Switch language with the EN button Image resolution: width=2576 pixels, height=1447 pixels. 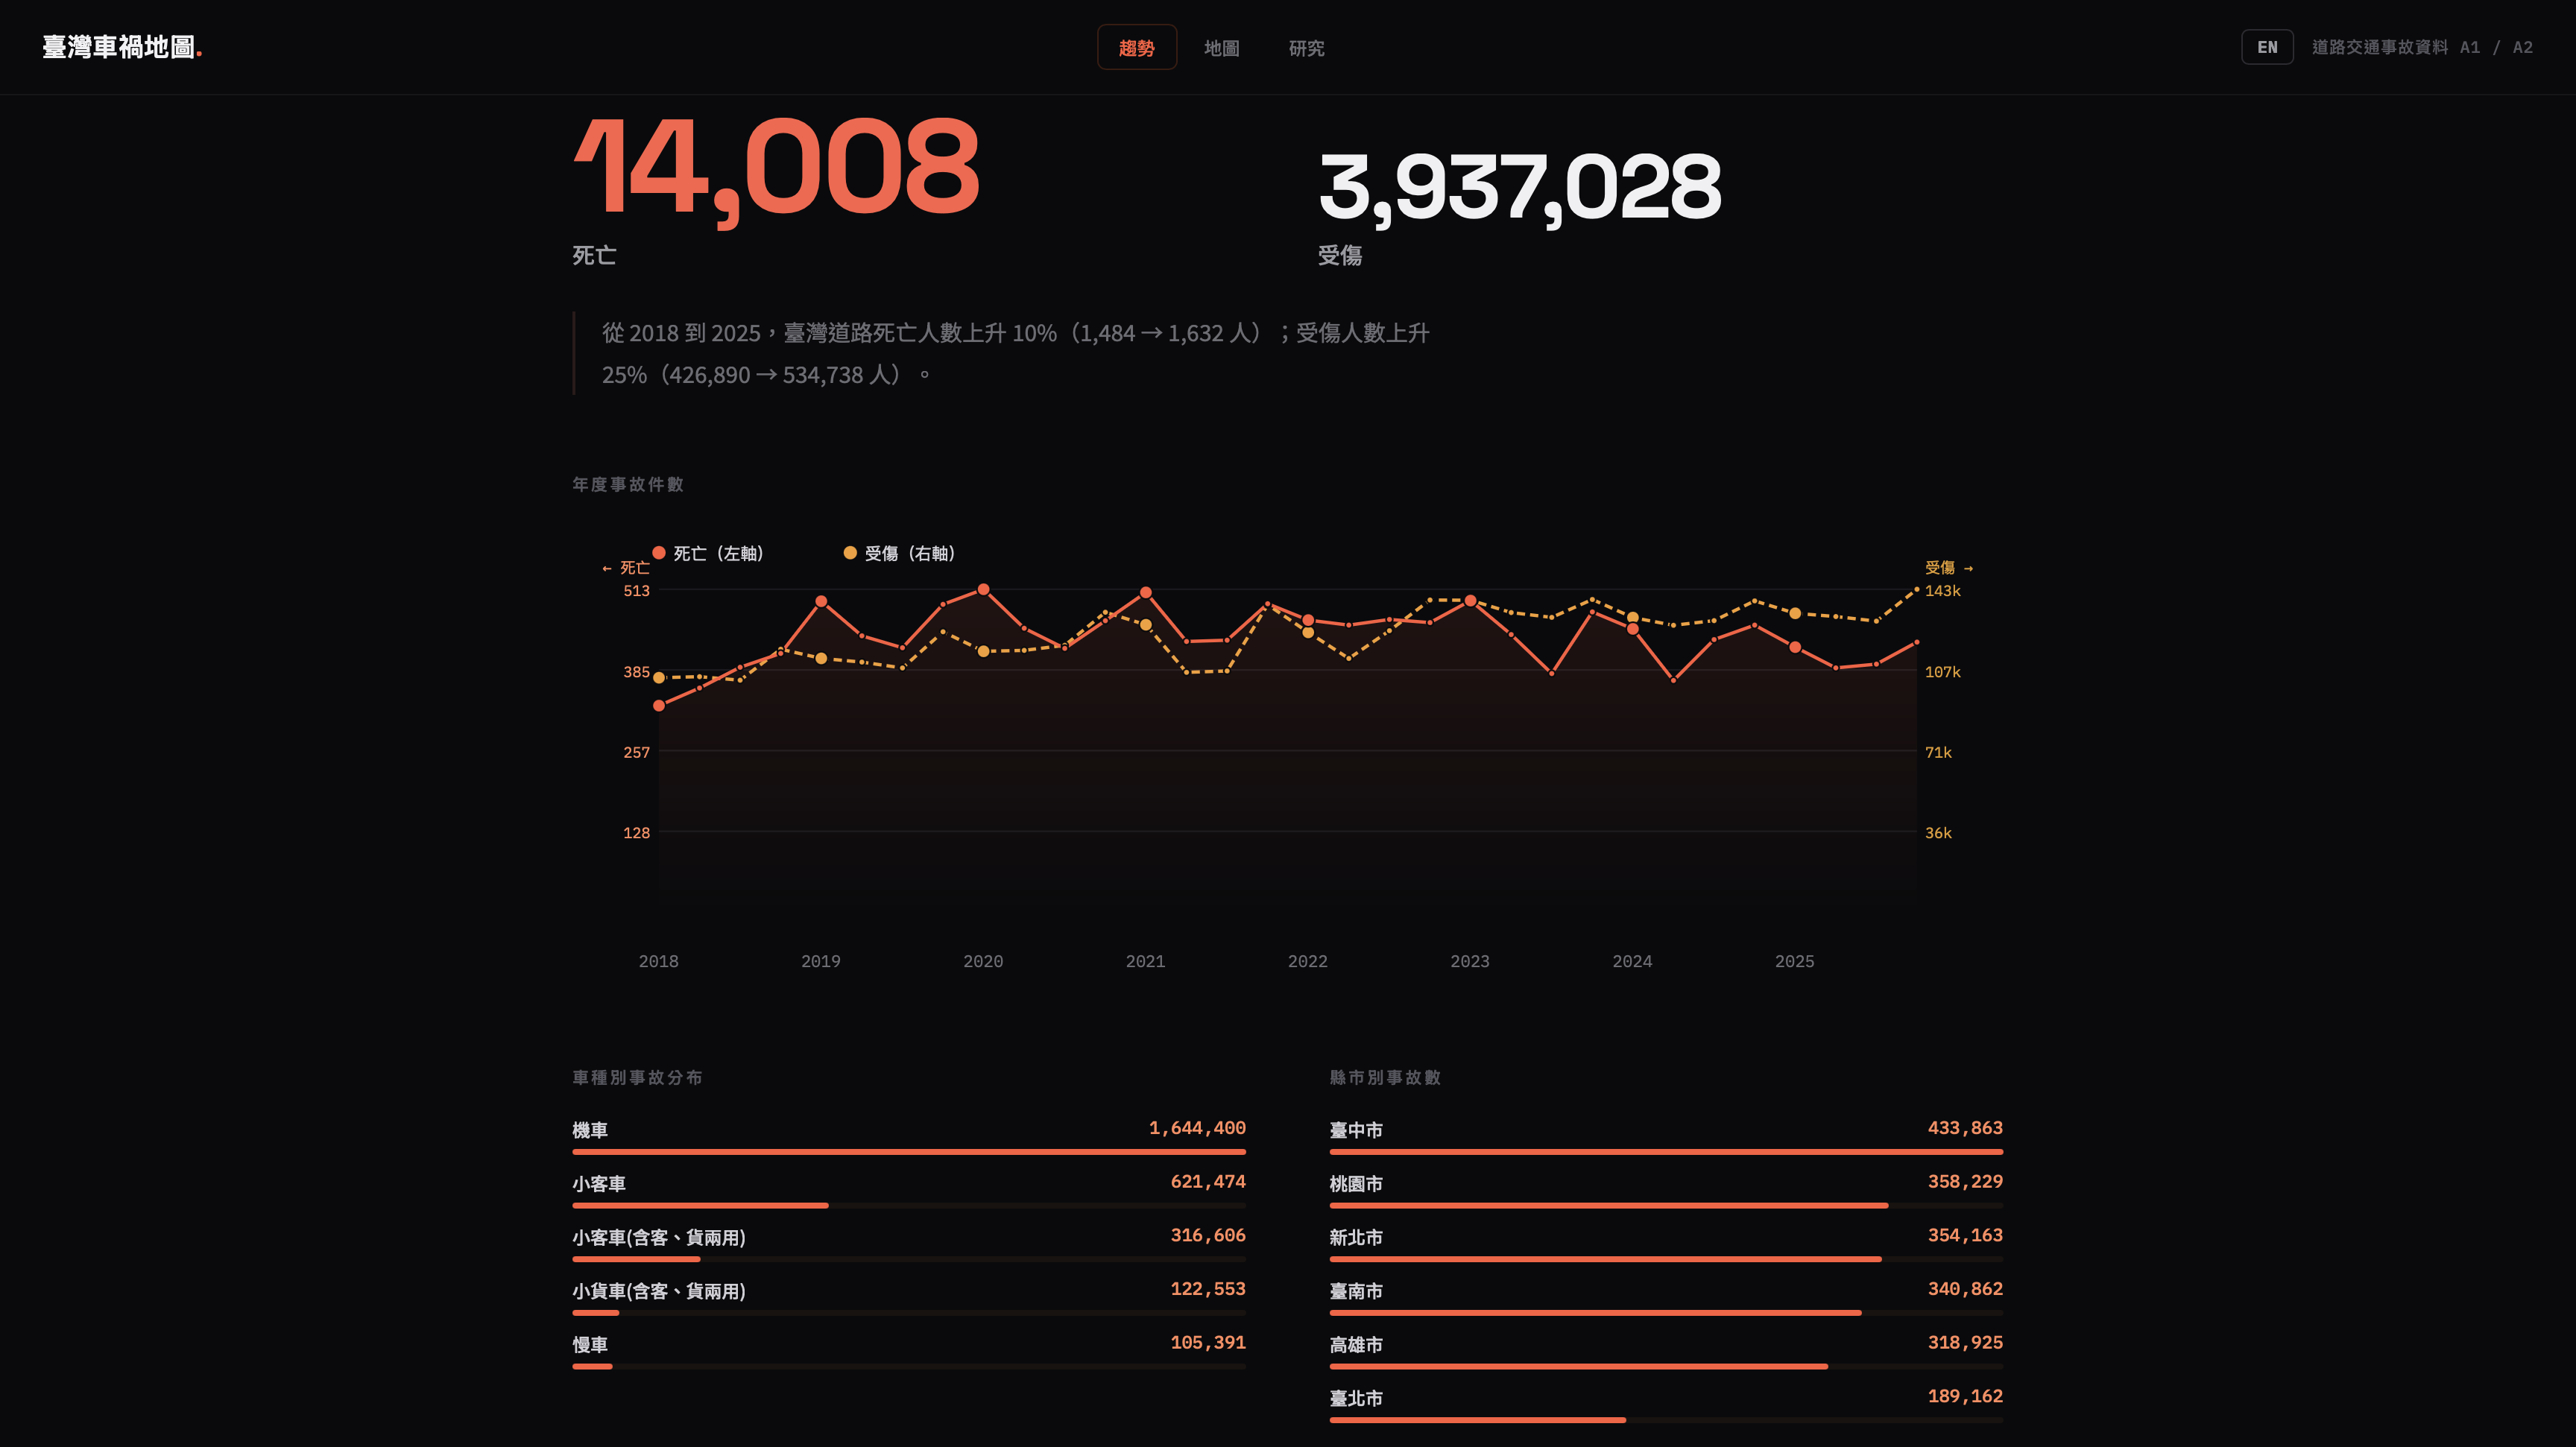[2266, 47]
